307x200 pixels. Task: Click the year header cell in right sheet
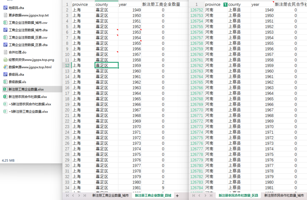(x=262, y=4)
